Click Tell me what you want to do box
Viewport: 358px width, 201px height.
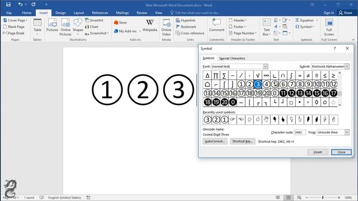point(195,13)
